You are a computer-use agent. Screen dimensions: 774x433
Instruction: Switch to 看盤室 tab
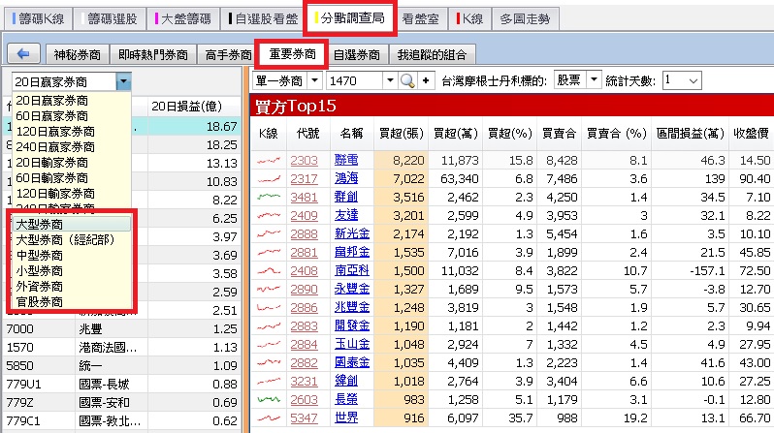click(421, 19)
